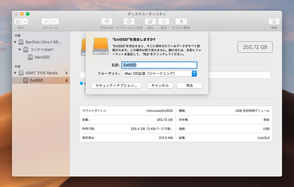Collapse the ASMT 2105 Media tree
Image resolution: width=294 pixels, height=187 pixels.
pyautogui.click(x=15, y=73)
